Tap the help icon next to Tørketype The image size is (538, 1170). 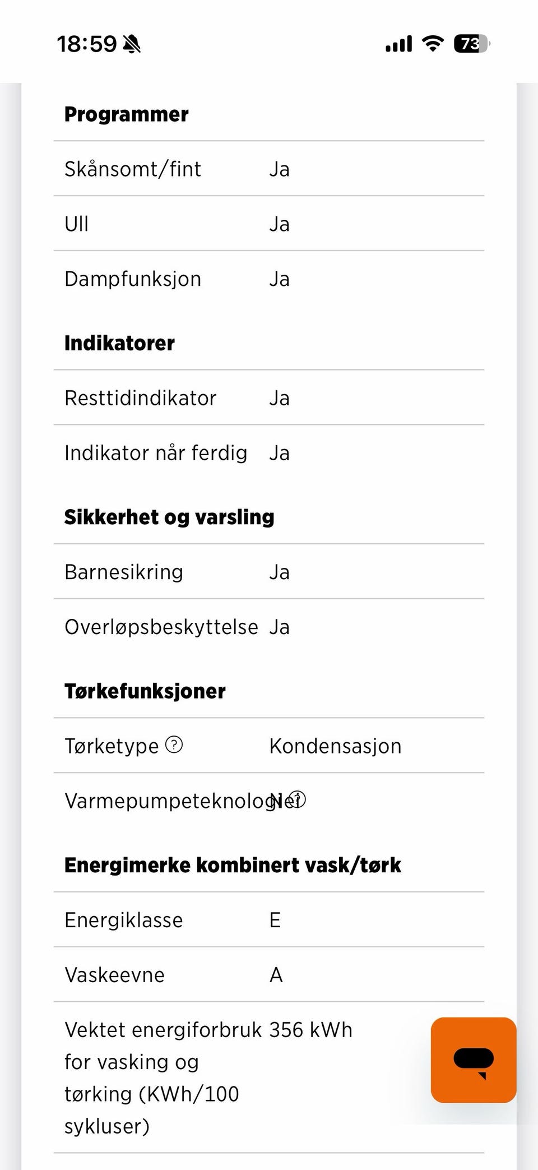click(174, 744)
